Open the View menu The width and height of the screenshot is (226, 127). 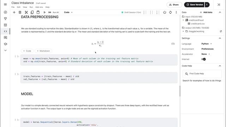[x=25, y=7]
